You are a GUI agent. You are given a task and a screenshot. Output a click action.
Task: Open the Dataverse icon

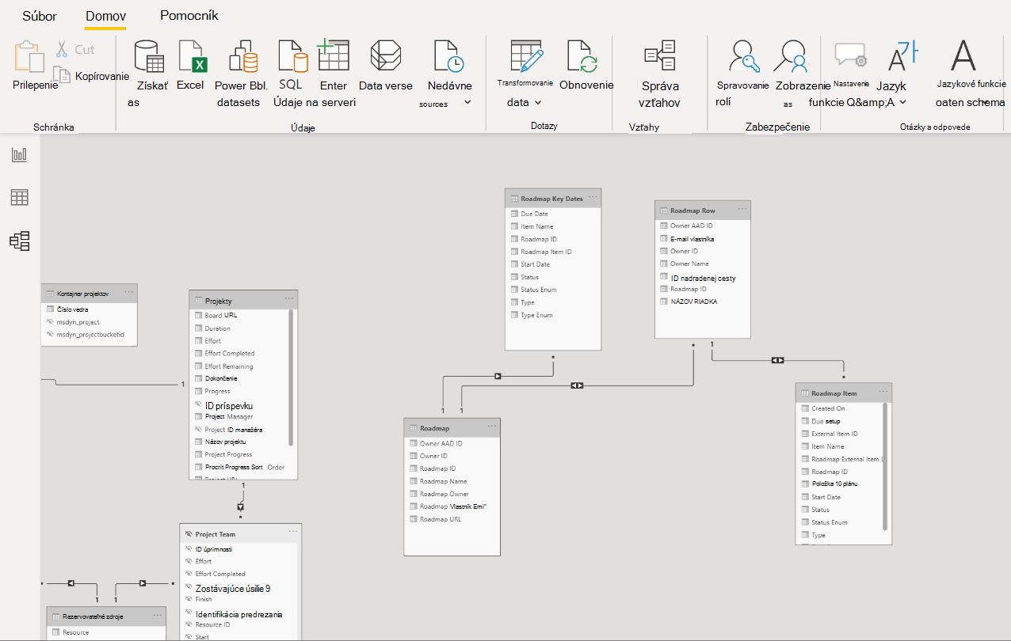[x=385, y=57]
